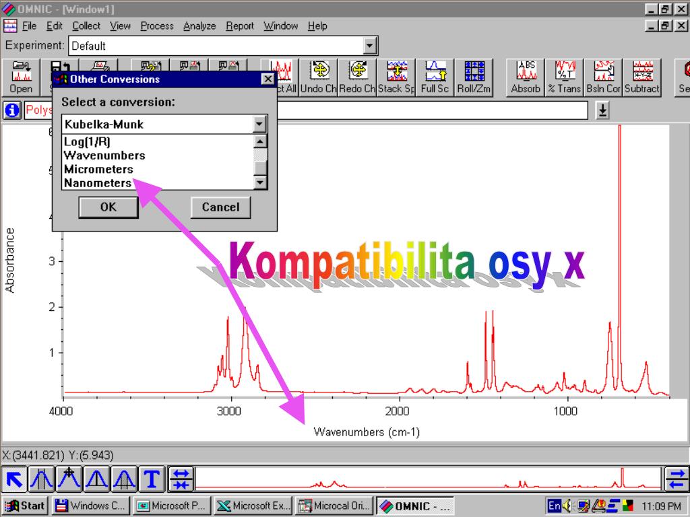Viewport: 690px width, 517px height.
Task: Select Nanometers in the conversion list
Action: click(x=158, y=183)
